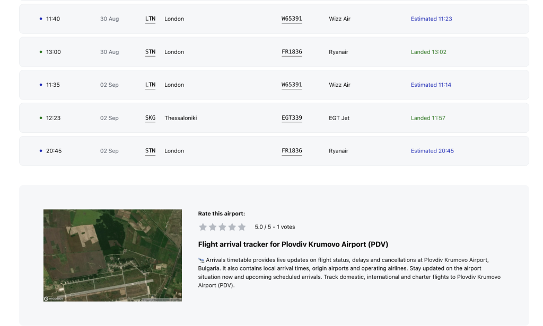This screenshot has width=543, height=326.
Task: Click the 02 Sep date in 11:35 row
Action: pyautogui.click(x=109, y=85)
